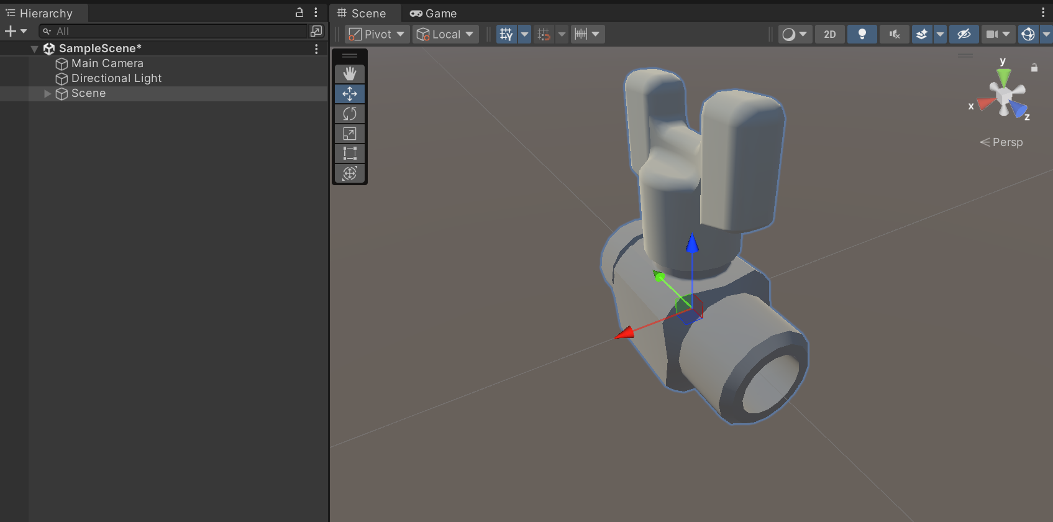Click the Persp projection label

(1006, 142)
